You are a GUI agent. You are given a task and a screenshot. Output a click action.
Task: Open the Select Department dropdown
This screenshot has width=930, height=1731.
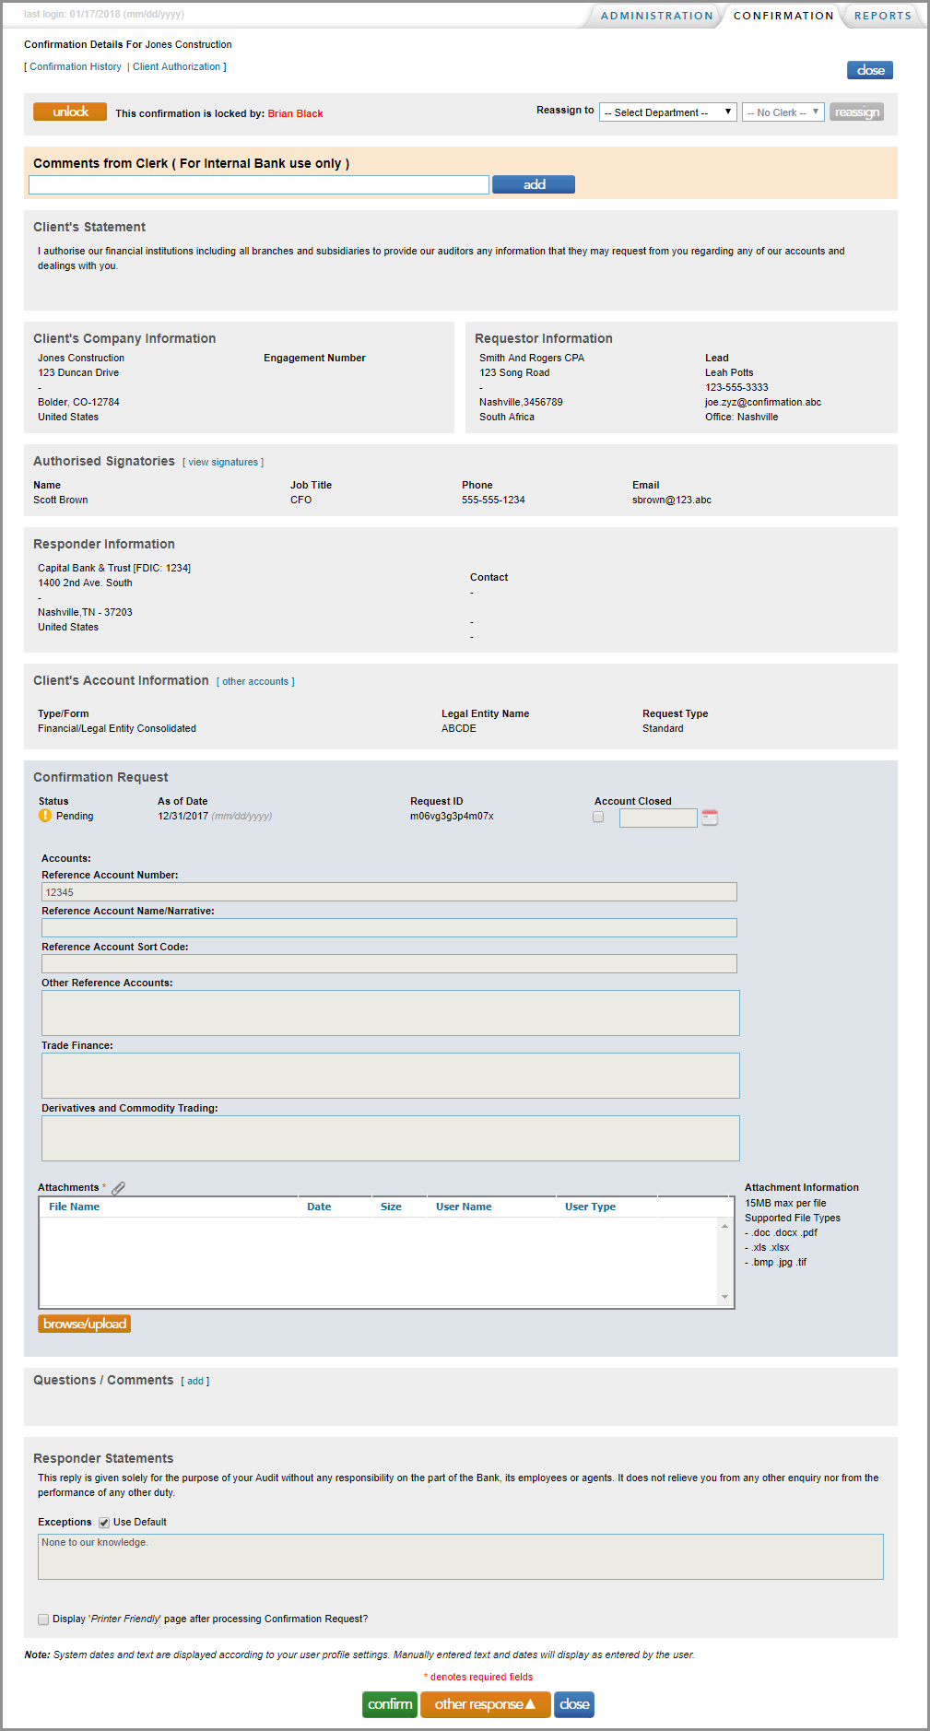click(x=668, y=112)
